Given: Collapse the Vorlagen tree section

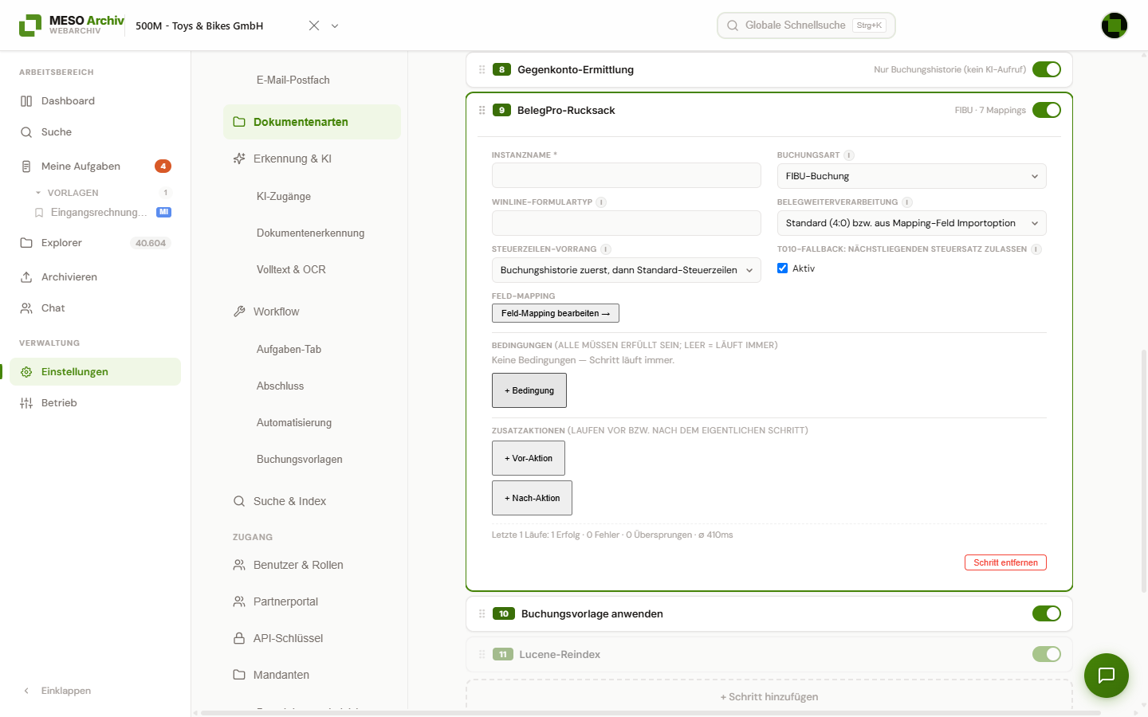Looking at the screenshot, I should 38,193.
